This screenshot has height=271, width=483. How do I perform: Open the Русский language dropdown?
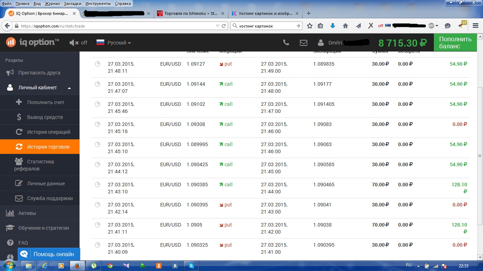[114, 43]
